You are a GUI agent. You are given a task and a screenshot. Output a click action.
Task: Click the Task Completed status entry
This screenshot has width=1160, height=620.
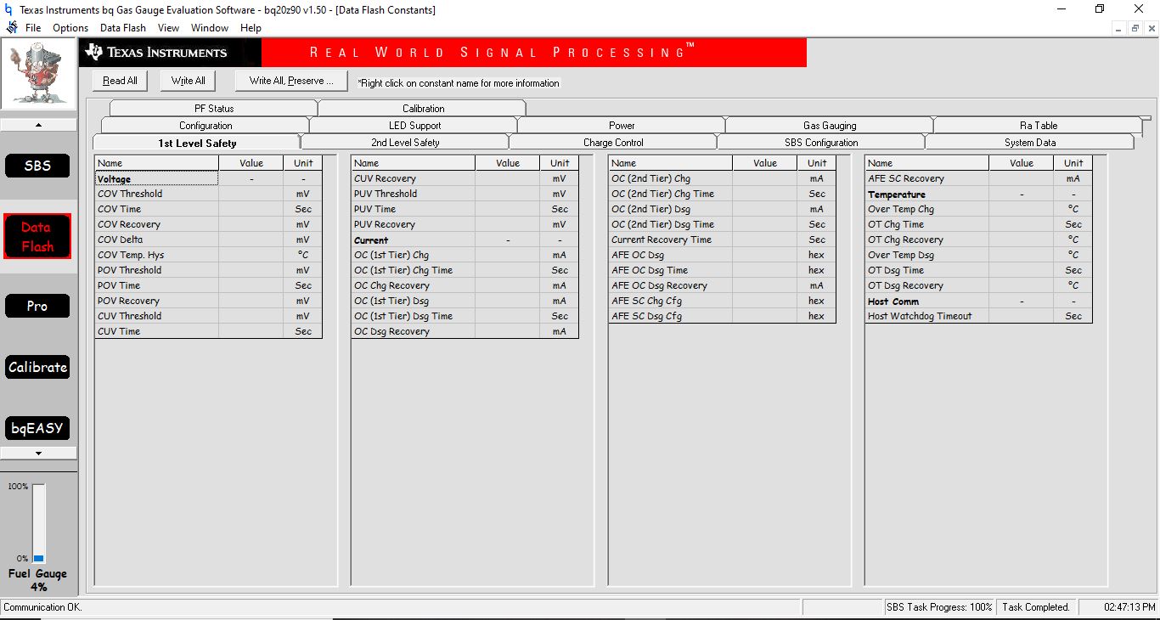tap(1036, 607)
